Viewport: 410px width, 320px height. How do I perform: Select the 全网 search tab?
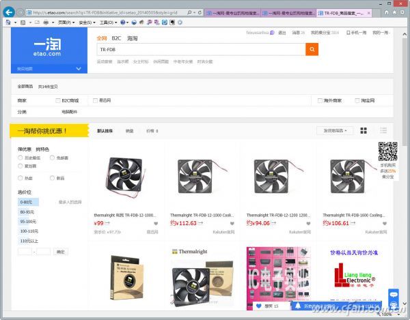tap(102, 38)
